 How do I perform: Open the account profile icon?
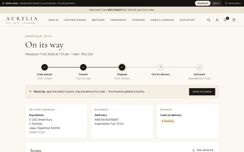[x=217, y=20]
